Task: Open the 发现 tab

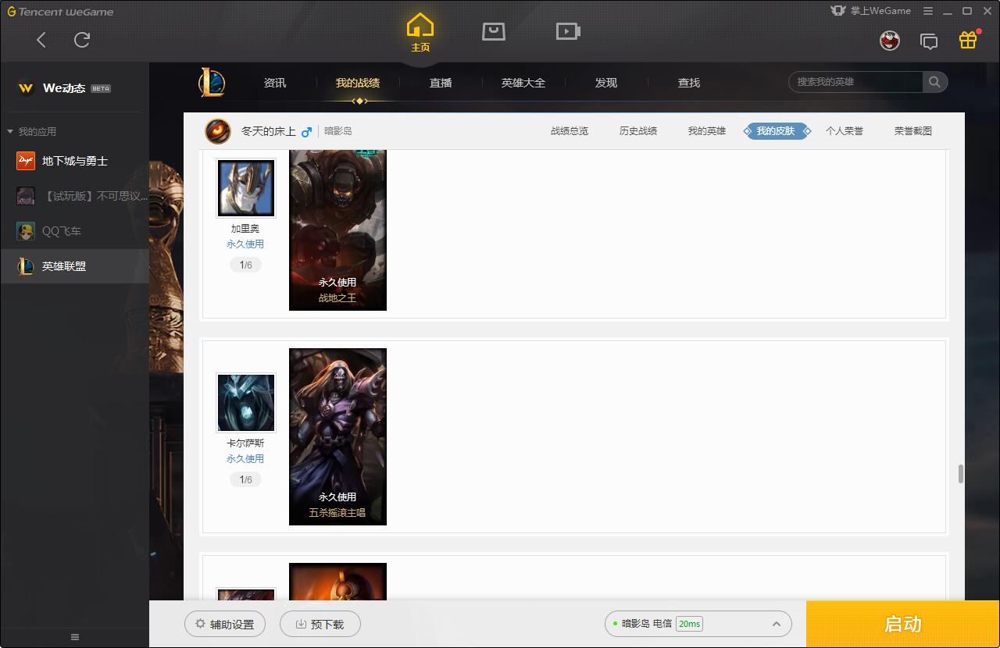Action: coord(606,83)
